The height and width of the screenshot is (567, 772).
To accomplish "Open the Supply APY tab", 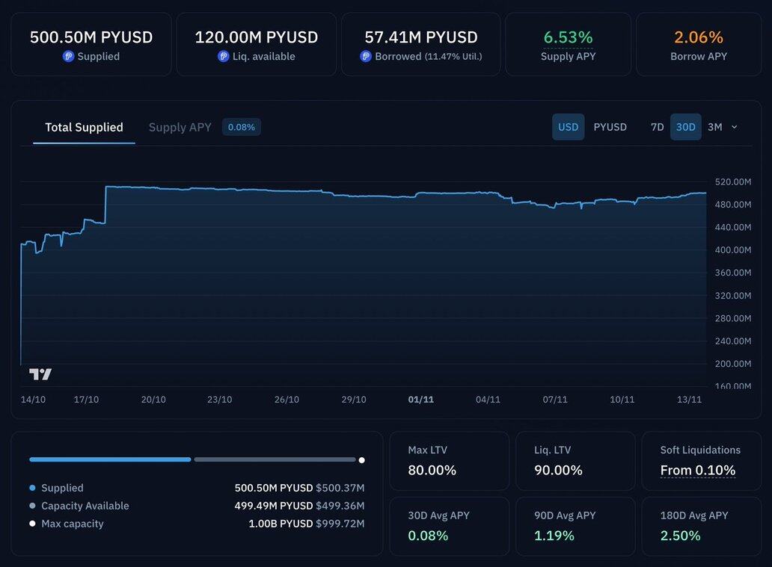I will click(180, 127).
